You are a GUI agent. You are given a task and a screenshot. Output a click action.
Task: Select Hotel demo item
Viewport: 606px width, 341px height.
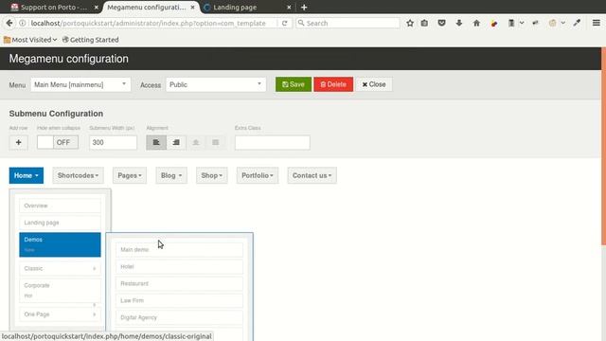click(x=179, y=267)
